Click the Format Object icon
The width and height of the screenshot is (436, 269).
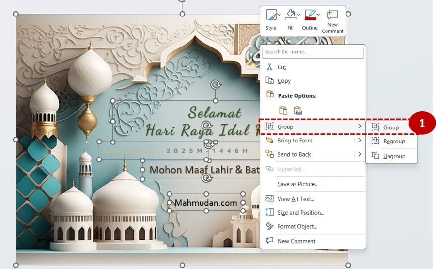tap(270, 226)
